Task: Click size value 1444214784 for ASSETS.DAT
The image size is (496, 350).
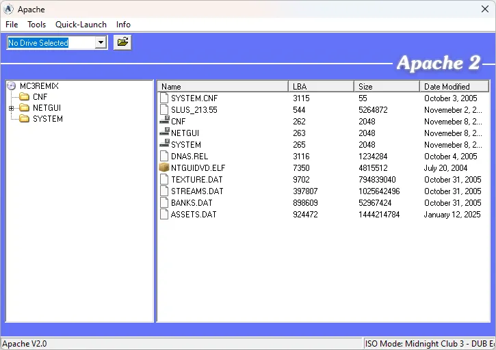Action: (x=379, y=215)
